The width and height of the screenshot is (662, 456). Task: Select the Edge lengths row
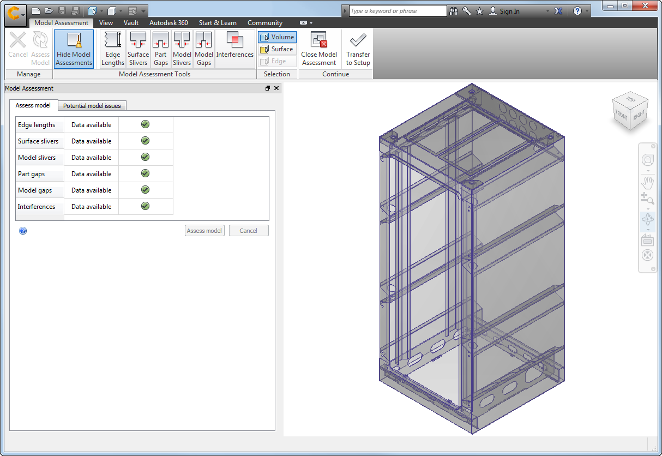[95, 125]
